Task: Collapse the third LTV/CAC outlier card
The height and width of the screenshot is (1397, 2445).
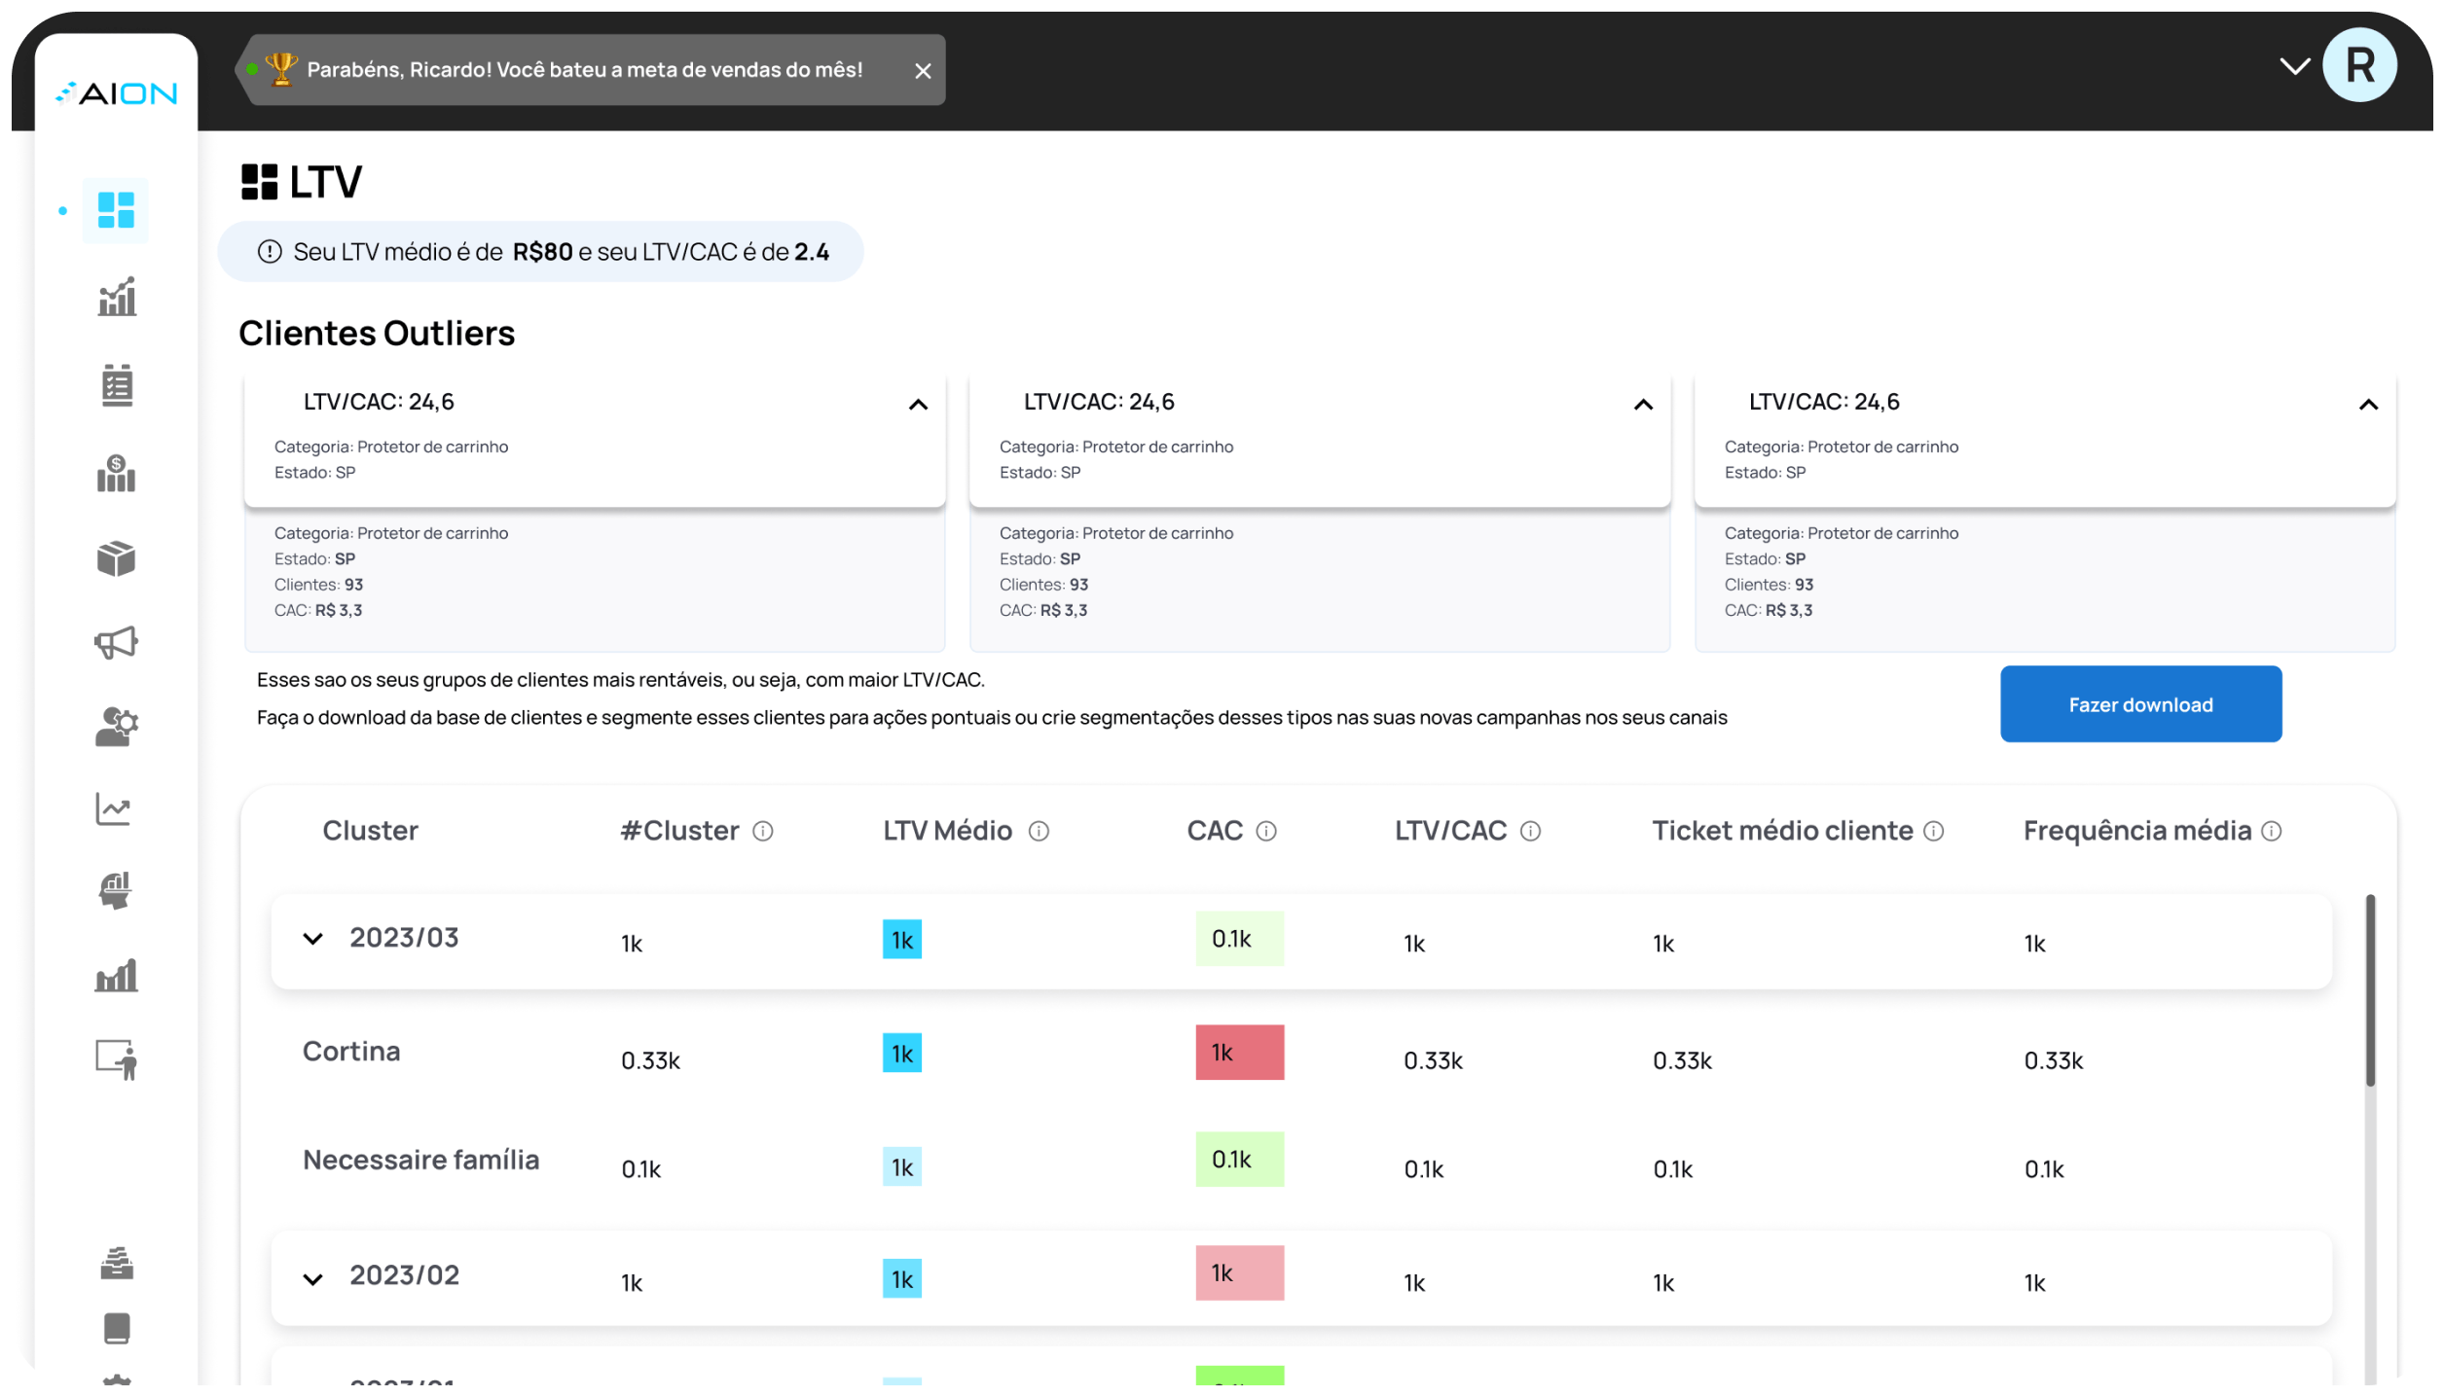Action: tap(2368, 405)
